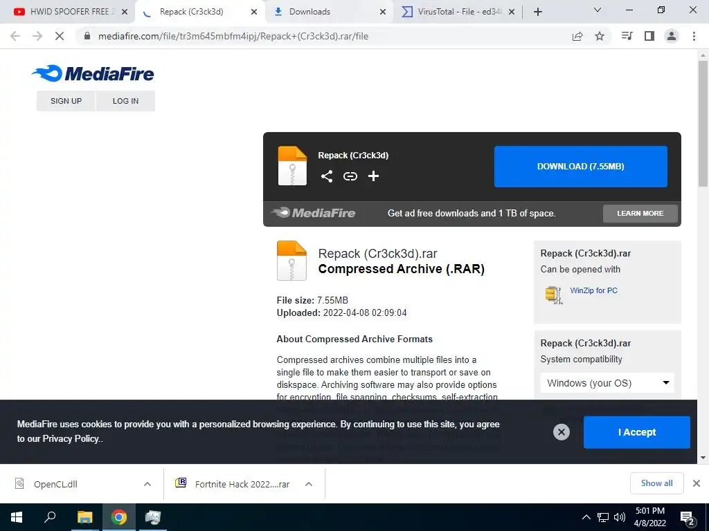Image resolution: width=709 pixels, height=531 pixels.
Task: Click the page vertical scrollbar thumb
Action: pyautogui.click(x=703, y=123)
